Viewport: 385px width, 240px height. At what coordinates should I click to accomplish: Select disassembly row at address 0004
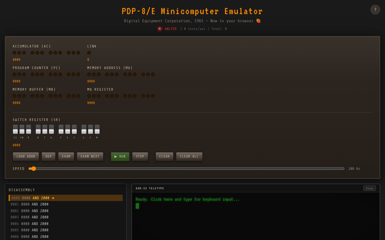[66, 224]
